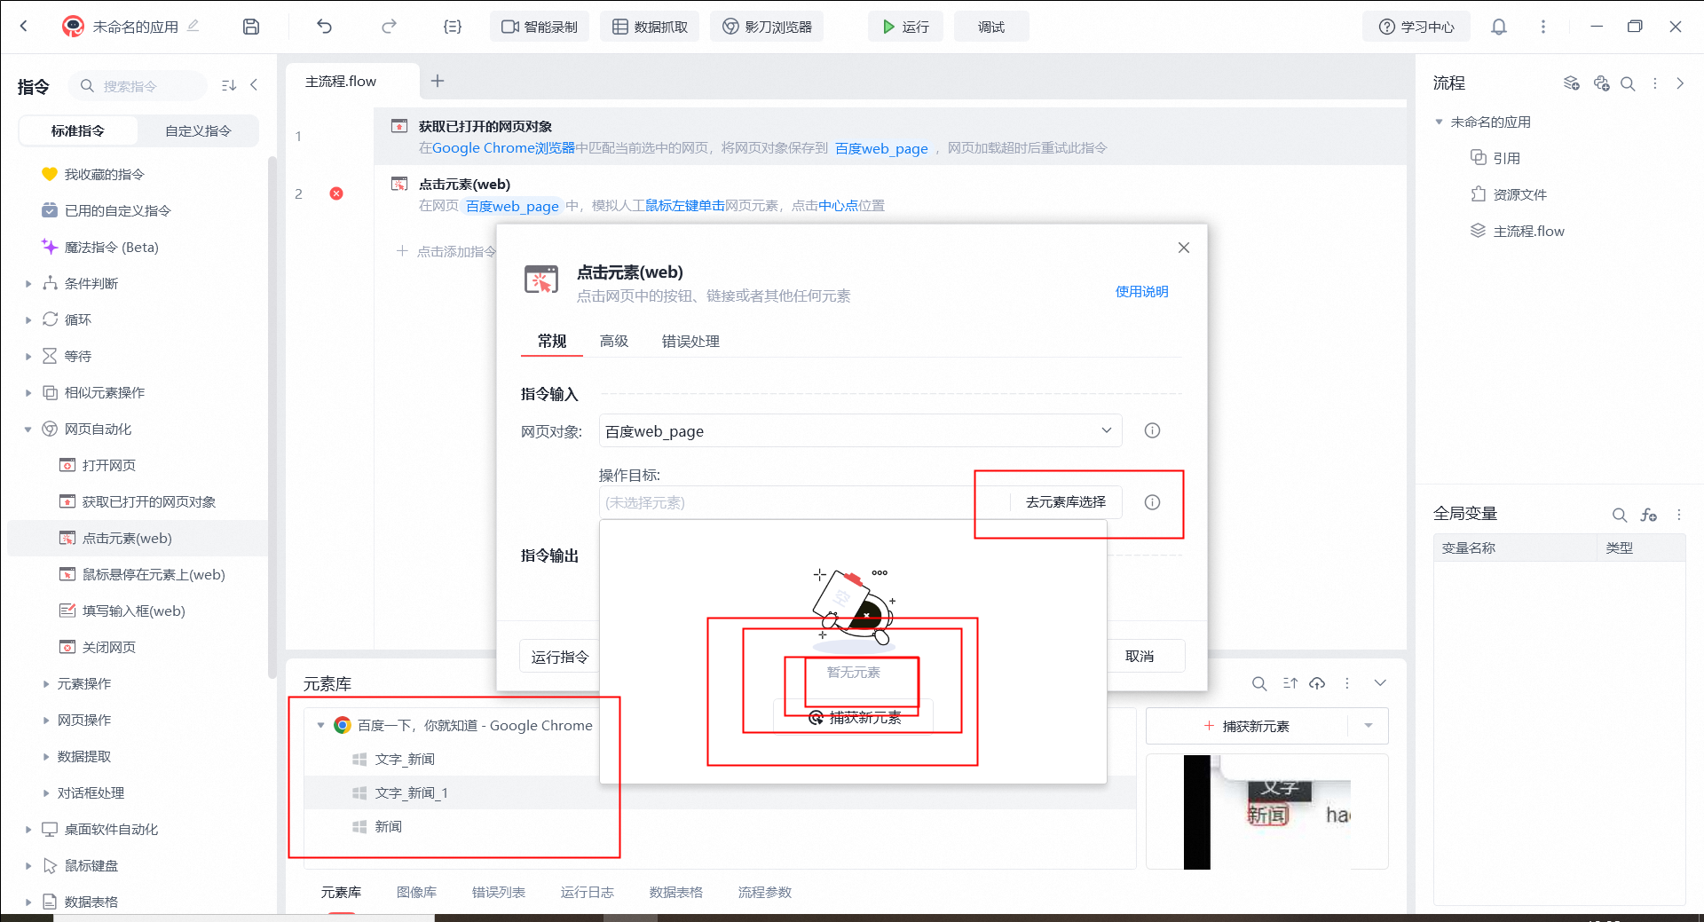Viewport: 1704px width, 922px height.
Task: Open the 网页对象 dropdown showing 百度web_page
Action: tap(860, 430)
